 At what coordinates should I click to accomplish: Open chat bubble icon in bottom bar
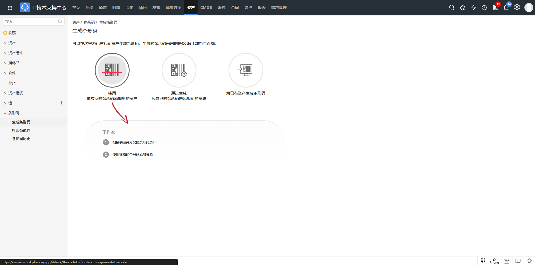point(518,261)
